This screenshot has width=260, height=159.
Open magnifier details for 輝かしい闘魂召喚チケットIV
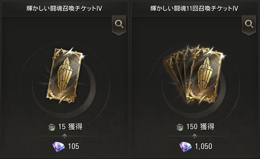[x=119, y=25]
